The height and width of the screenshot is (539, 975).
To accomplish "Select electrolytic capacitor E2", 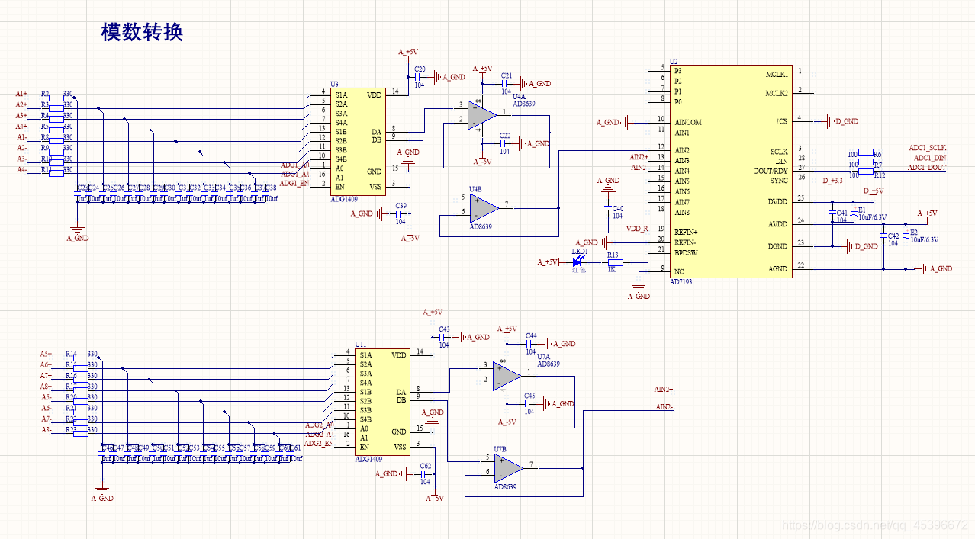I will [906, 235].
